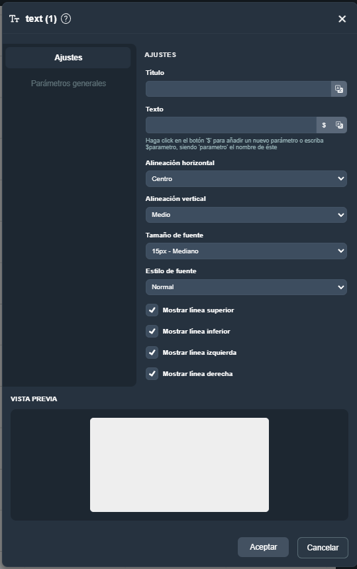Click the Cancelar button
The image size is (357, 569).
323,547
